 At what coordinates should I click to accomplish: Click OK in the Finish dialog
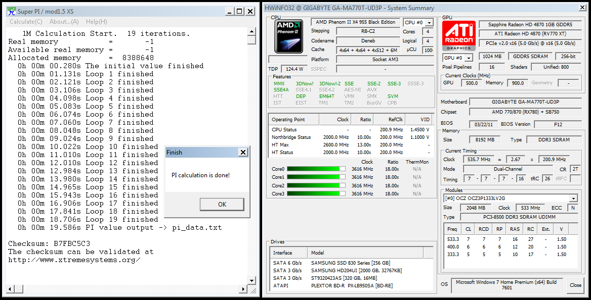tap(222, 205)
